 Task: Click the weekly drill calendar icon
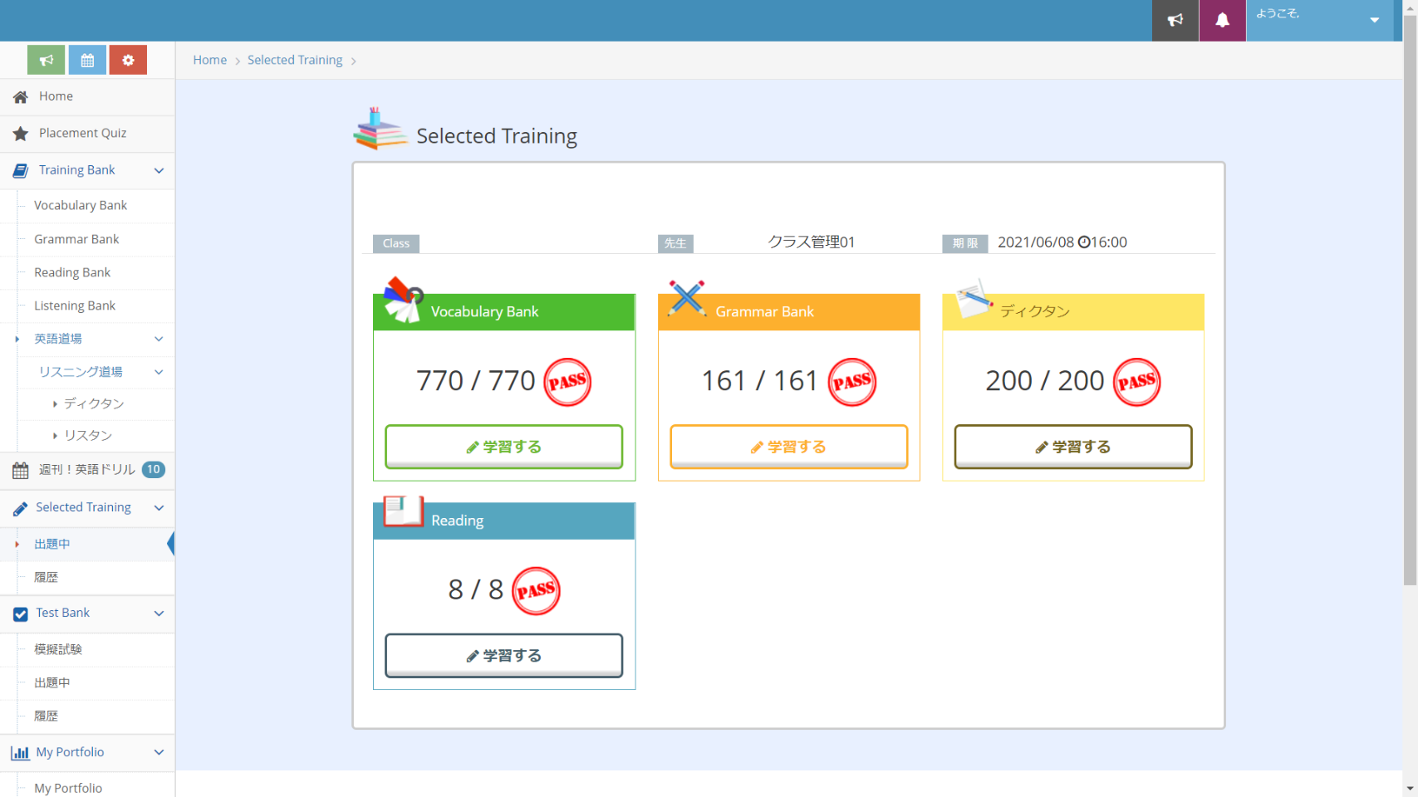[21, 470]
